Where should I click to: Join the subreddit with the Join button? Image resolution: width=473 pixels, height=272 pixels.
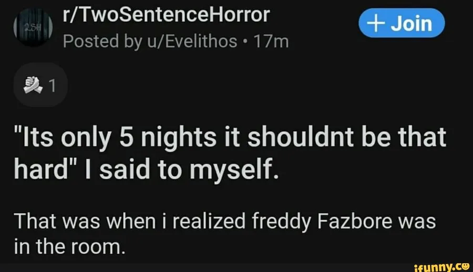(401, 24)
